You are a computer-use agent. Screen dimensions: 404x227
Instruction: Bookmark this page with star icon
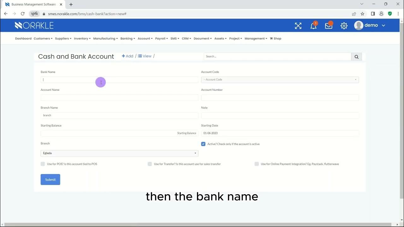click(x=362, y=14)
